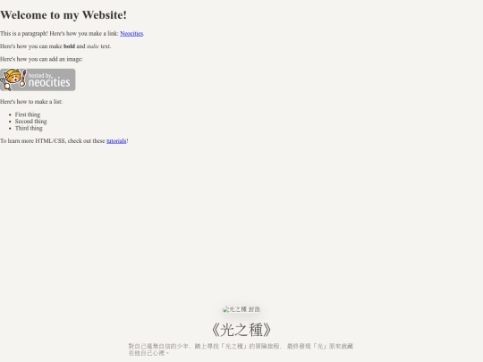Click the 《光之種》 title

(241, 330)
